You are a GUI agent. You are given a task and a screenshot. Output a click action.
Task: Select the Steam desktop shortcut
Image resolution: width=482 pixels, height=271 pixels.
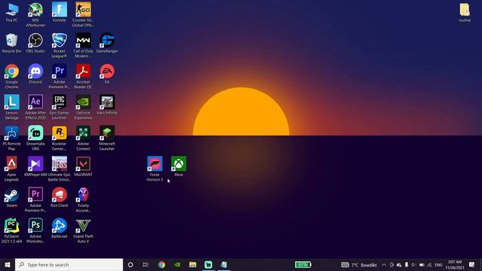coord(12,197)
